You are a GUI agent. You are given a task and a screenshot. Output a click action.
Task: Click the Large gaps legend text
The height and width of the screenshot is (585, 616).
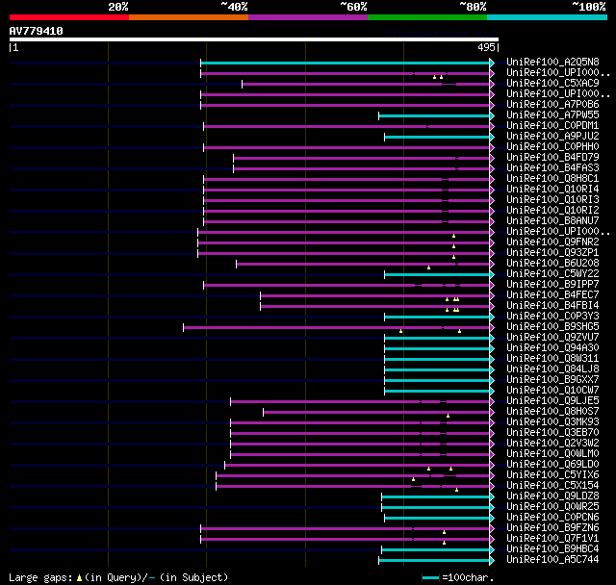click(x=118, y=578)
